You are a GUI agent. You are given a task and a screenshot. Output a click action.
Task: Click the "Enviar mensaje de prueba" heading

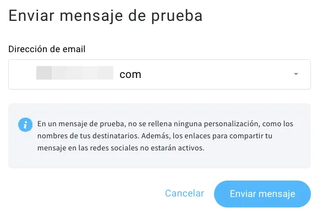(106, 16)
